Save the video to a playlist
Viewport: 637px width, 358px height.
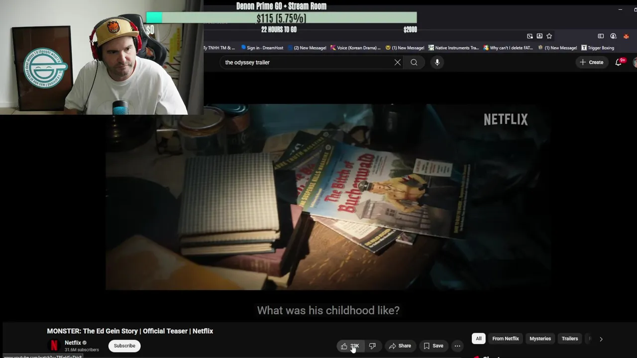coord(433,346)
